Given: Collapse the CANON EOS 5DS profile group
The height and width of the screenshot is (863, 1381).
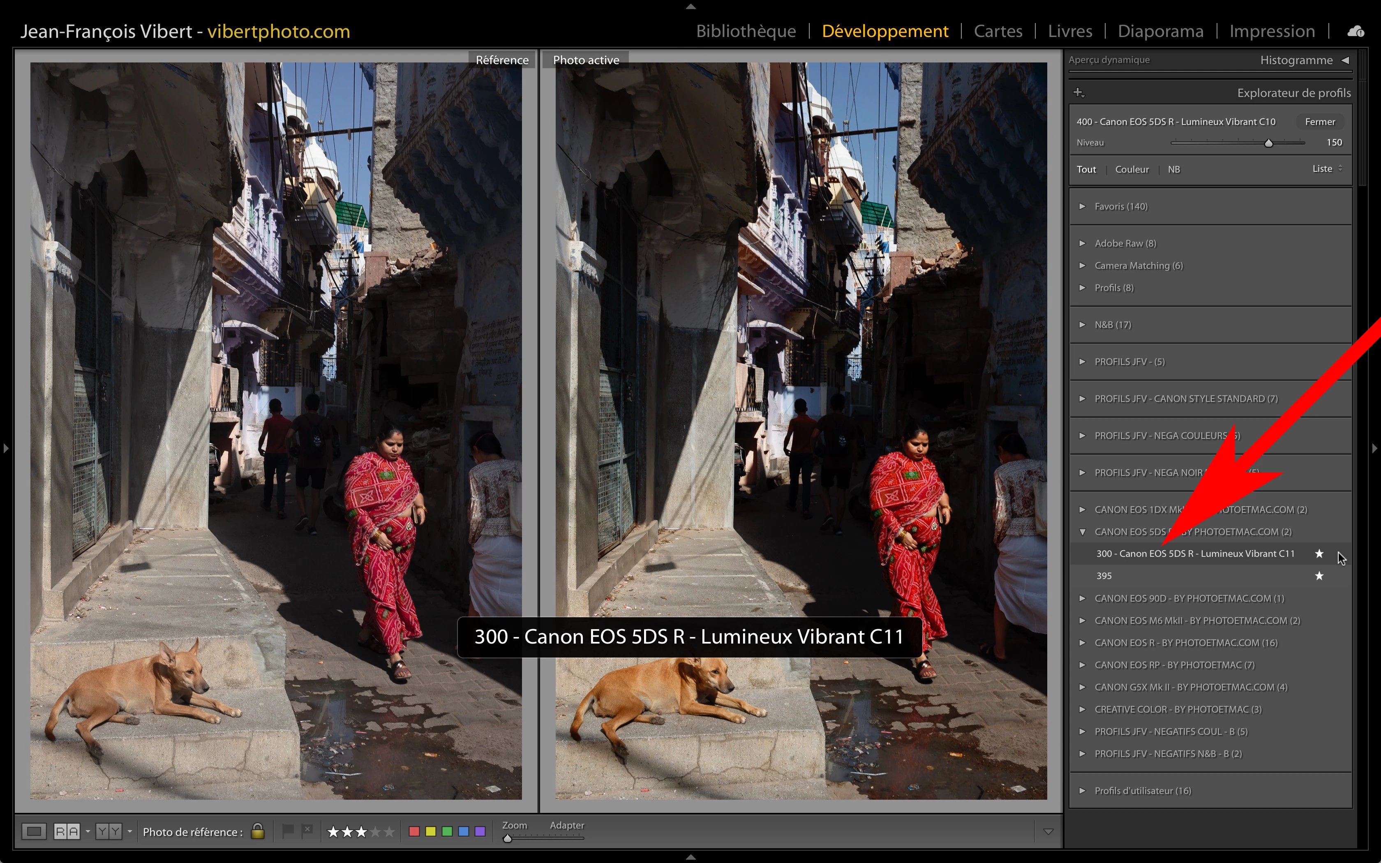Looking at the screenshot, I should 1082,532.
